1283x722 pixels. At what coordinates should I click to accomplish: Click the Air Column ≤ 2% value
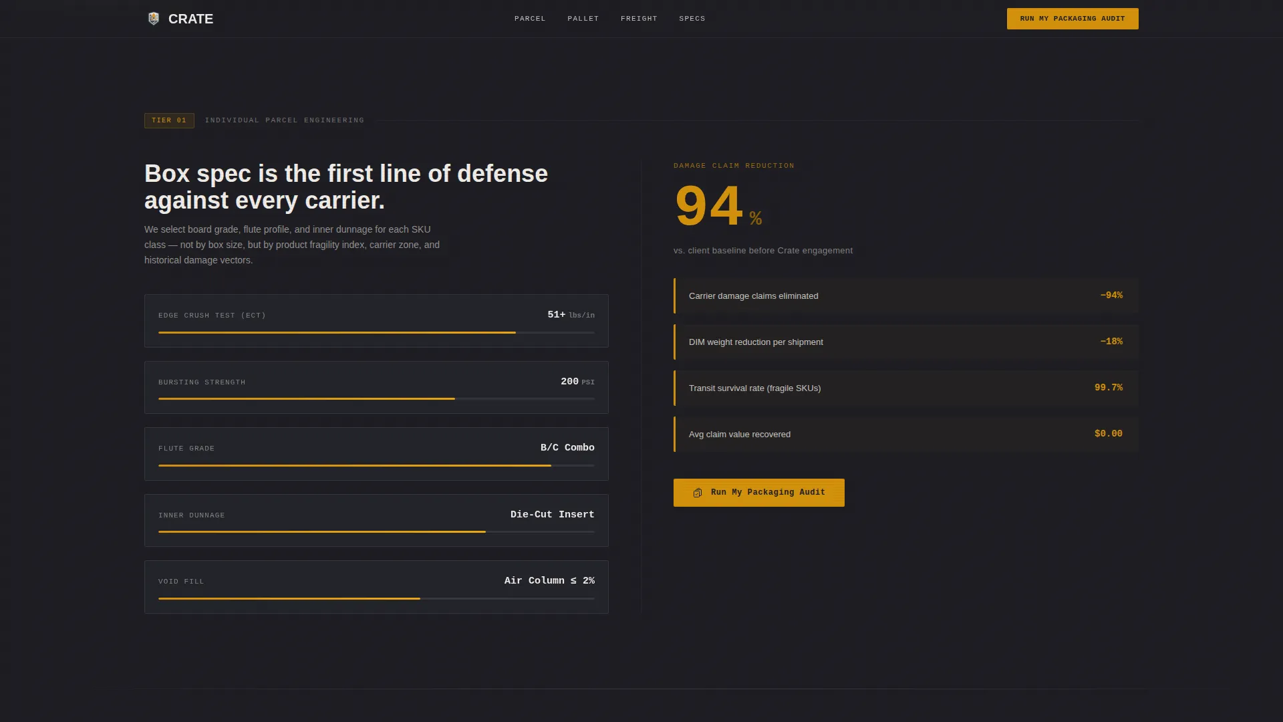pyautogui.click(x=549, y=581)
